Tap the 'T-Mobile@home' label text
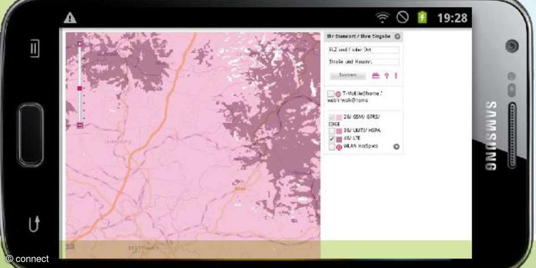The image size is (536, 268). (362, 93)
